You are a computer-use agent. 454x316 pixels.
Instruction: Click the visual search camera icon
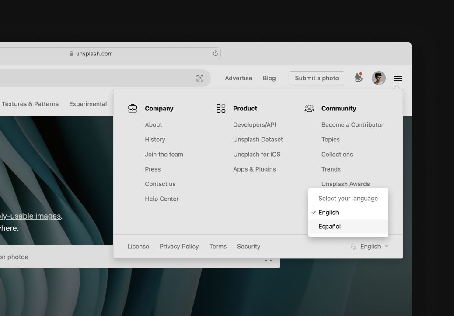(200, 78)
